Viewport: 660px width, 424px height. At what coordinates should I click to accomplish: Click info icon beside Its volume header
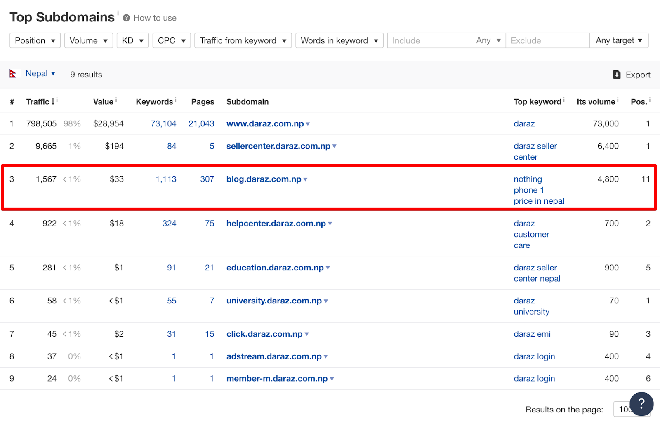coord(618,100)
